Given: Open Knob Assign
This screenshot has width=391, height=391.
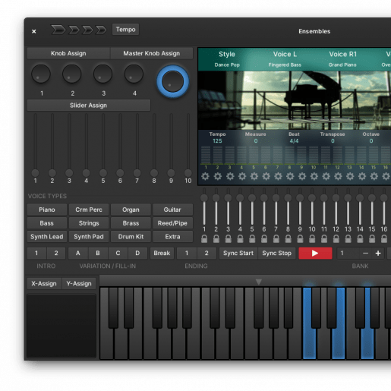Looking at the screenshot, I should [68, 53].
